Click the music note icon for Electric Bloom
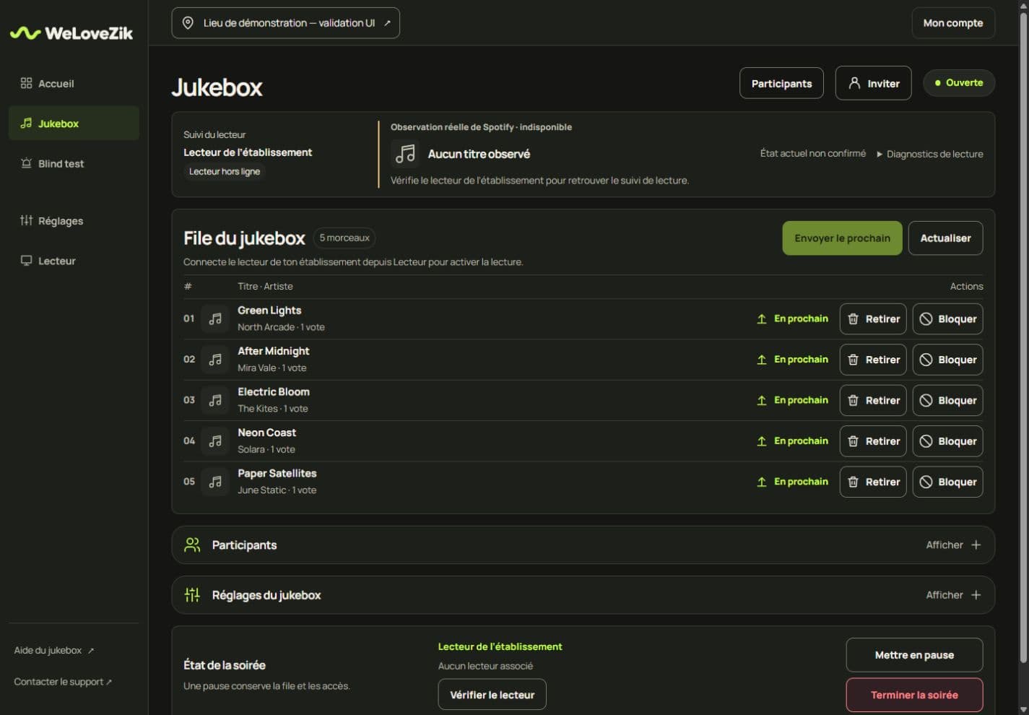The image size is (1029, 715). click(215, 400)
